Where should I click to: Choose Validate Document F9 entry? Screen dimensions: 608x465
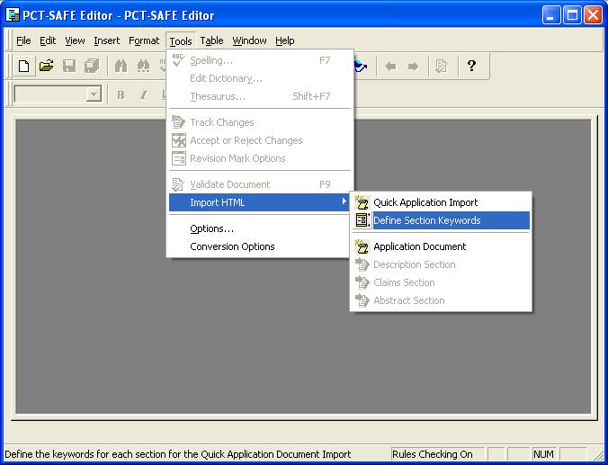(x=259, y=184)
